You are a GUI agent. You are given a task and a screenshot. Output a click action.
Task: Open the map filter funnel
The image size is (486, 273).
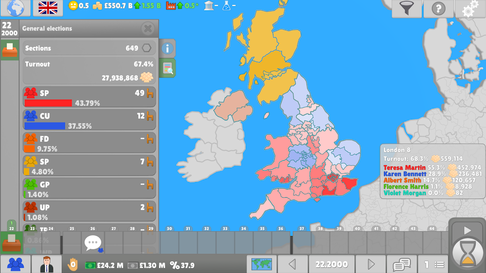point(407,7)
